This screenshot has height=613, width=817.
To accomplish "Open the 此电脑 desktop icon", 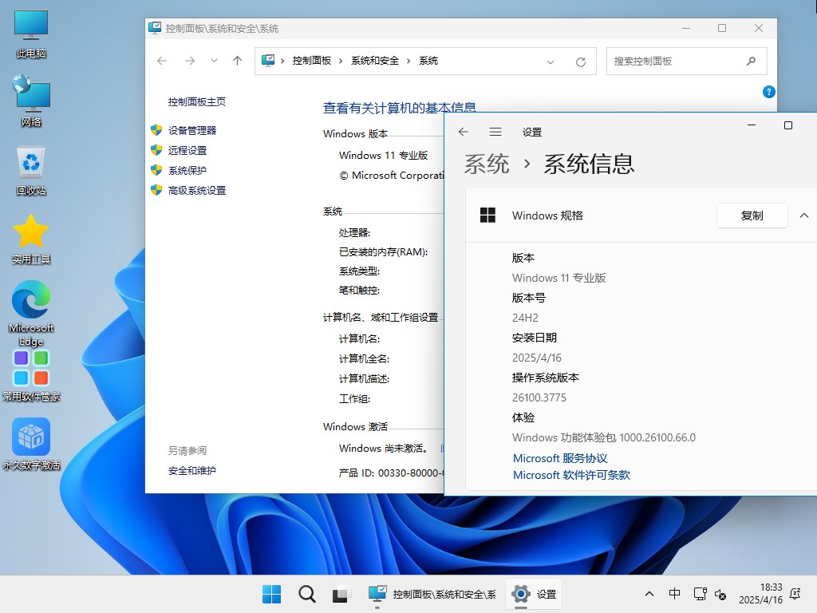I will pyautogui.click(x=31, y=34).
